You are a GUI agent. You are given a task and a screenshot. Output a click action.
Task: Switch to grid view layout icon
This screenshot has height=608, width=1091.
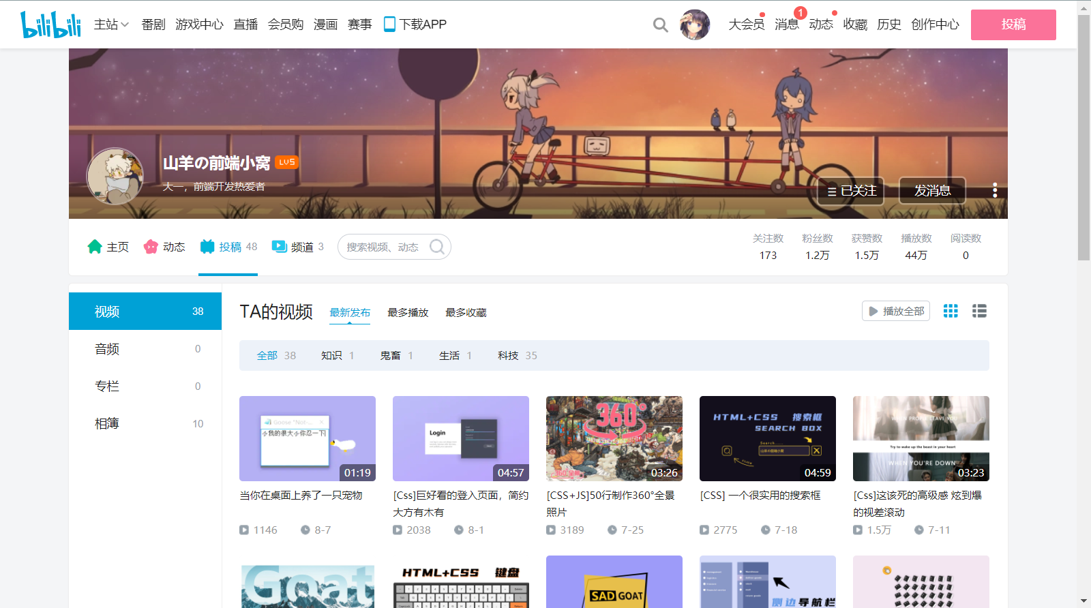click(x=951, y=311)
